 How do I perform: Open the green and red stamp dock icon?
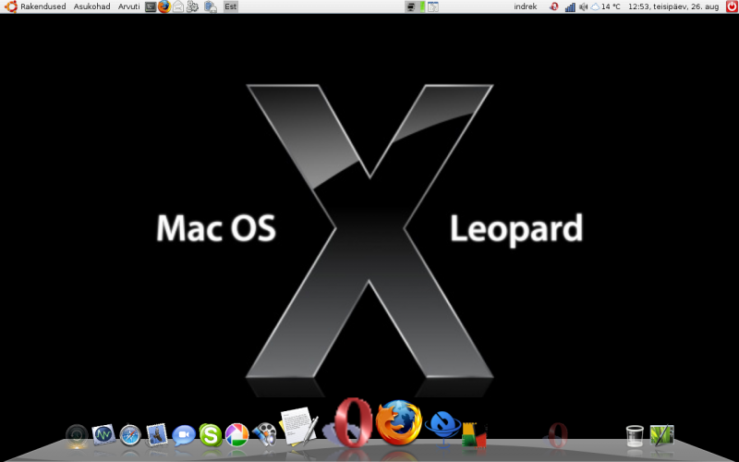(x=474, y=434)
